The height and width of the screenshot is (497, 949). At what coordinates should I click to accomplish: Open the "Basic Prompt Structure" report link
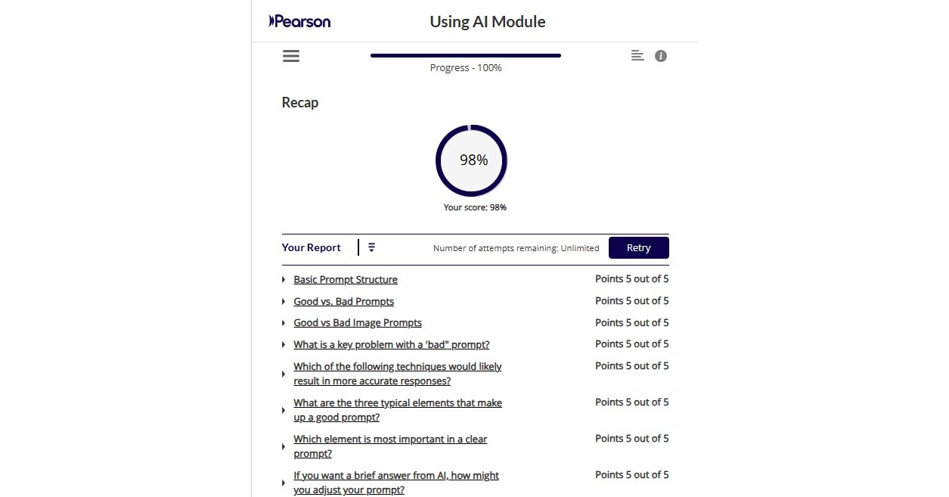[346, 279]
